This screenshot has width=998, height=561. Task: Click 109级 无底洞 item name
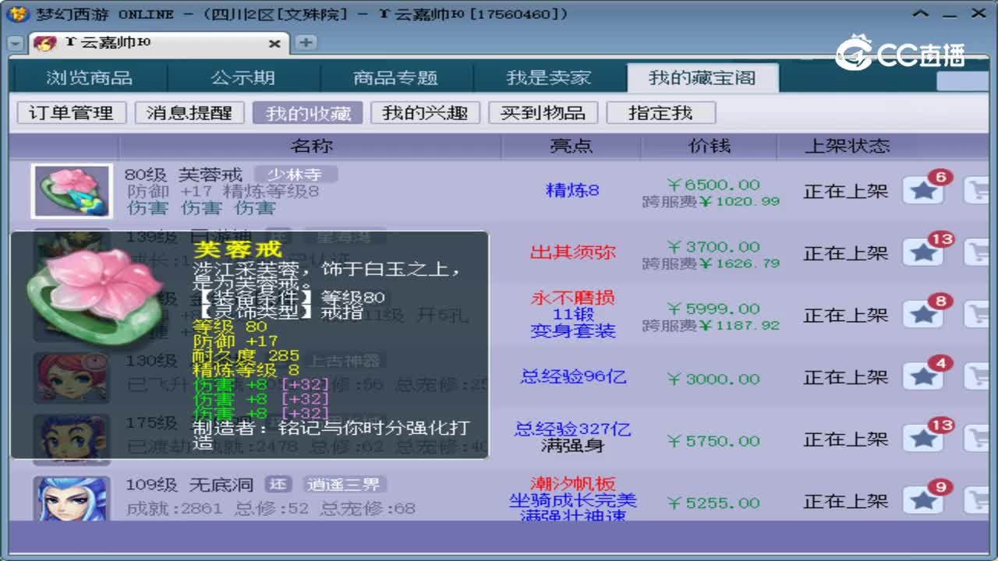pyautogui.click(x=189, y=485)
